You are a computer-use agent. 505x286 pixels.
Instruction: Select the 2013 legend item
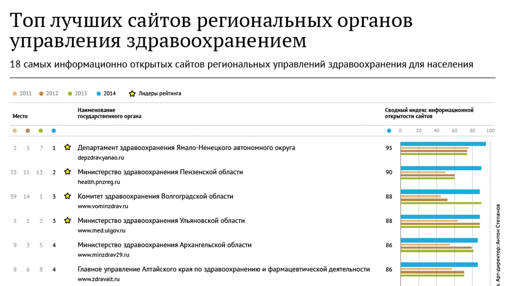77,93
